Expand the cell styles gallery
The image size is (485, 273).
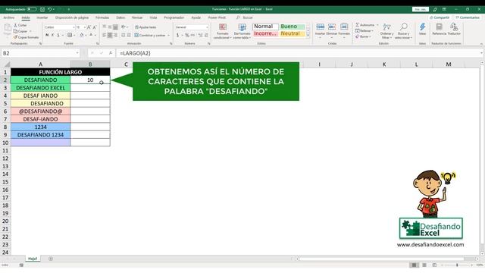coord(308,36)
